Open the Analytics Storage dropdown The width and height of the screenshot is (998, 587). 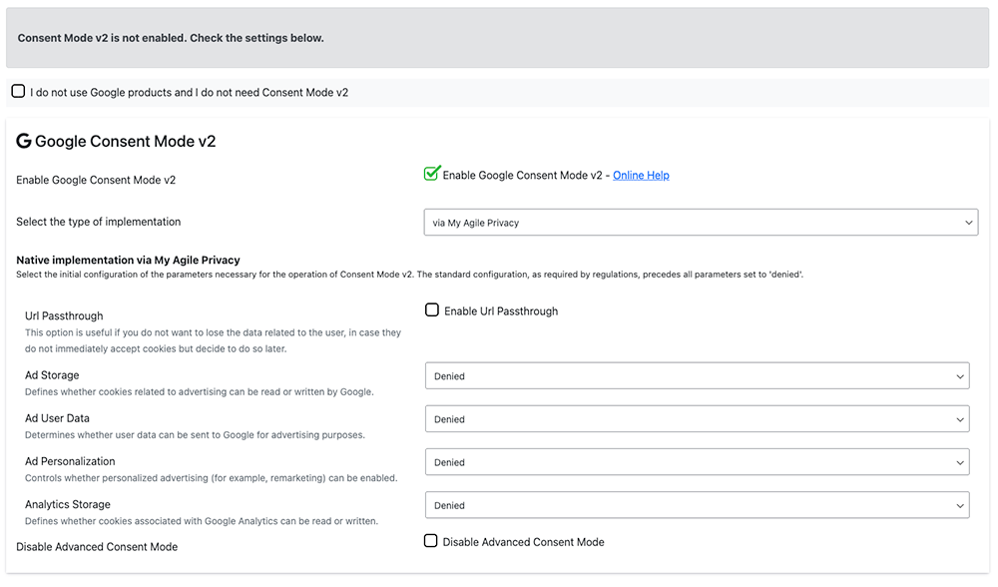click(697, 505)
